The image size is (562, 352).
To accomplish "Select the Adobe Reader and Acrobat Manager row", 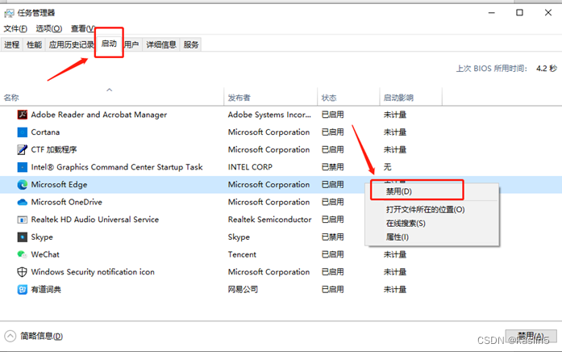I will pos(281,115).
